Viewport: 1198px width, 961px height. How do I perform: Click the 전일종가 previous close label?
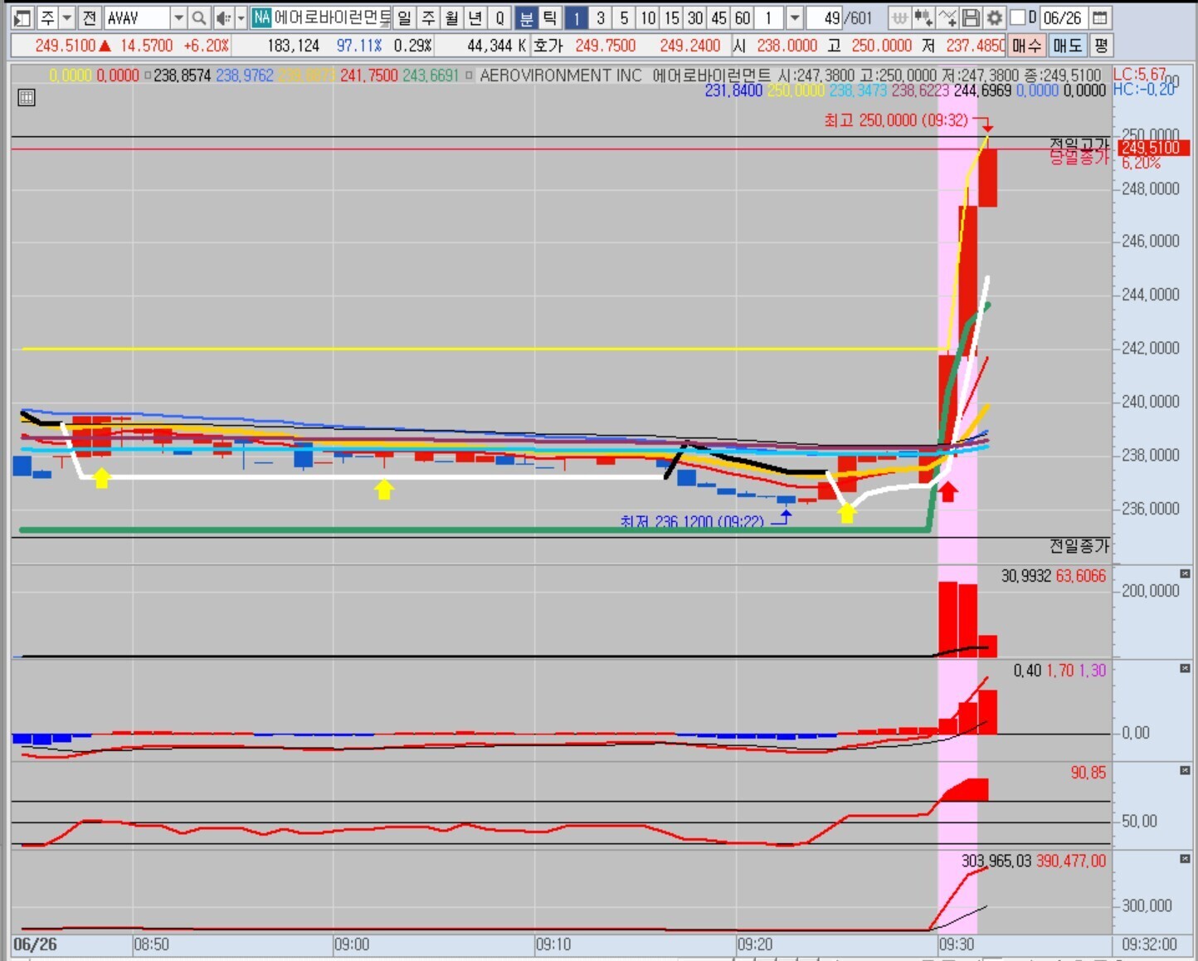pos(1079,546)
